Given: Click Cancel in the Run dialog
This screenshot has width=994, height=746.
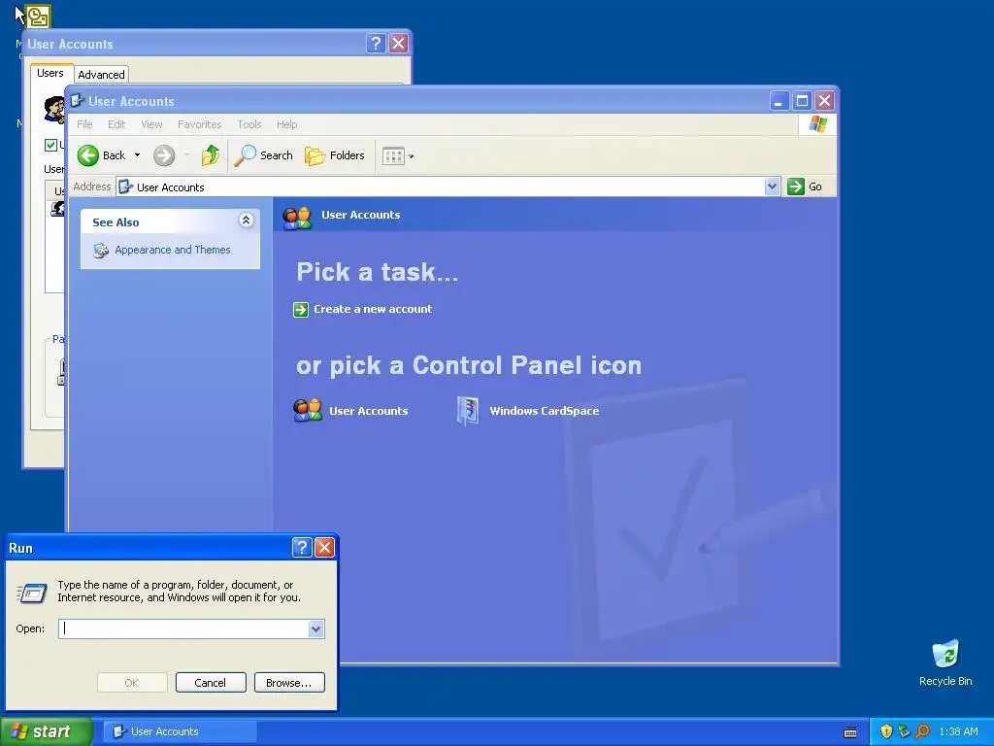Looking at the screenshot, I should pos(211,683).
